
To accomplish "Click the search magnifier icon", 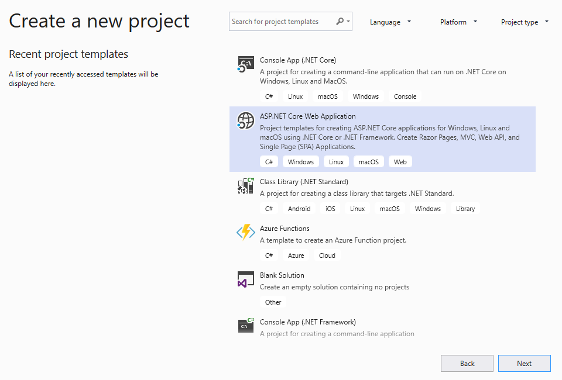I will pos(340,21).
